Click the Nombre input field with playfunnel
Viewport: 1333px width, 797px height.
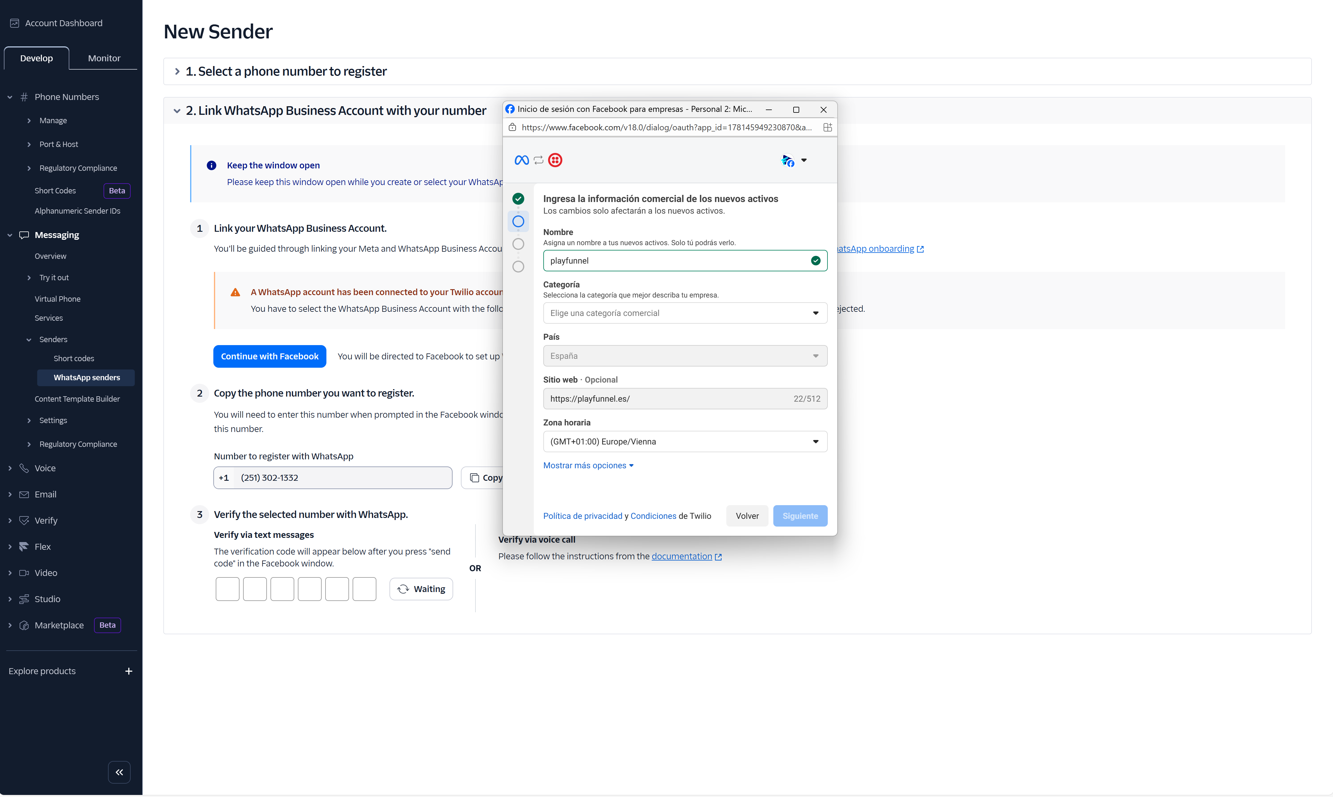677,261
